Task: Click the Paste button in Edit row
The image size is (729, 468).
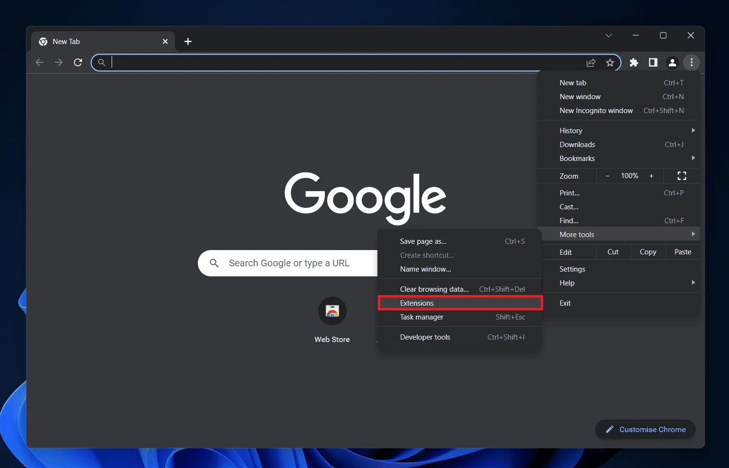Action: click(x=683, y=252)
